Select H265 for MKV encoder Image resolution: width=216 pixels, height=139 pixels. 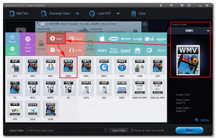[x=158, y=87]
